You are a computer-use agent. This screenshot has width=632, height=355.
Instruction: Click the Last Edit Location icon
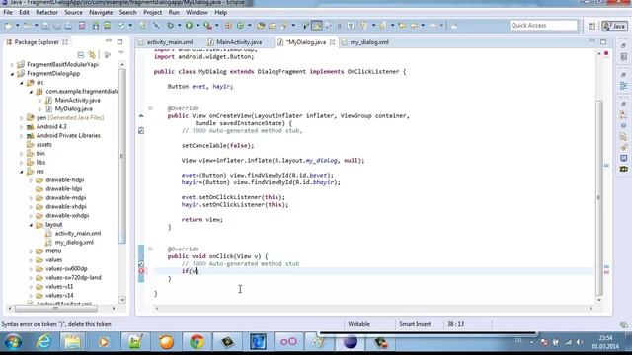[x=402, y=26]
